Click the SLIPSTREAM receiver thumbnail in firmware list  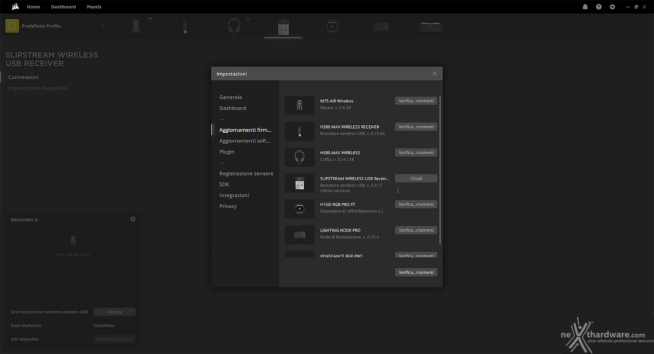click(x=300, y=183)
